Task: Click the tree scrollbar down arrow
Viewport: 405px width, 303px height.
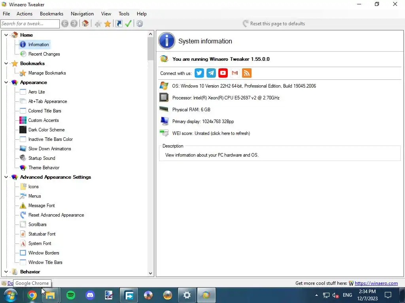Action: 151,273
